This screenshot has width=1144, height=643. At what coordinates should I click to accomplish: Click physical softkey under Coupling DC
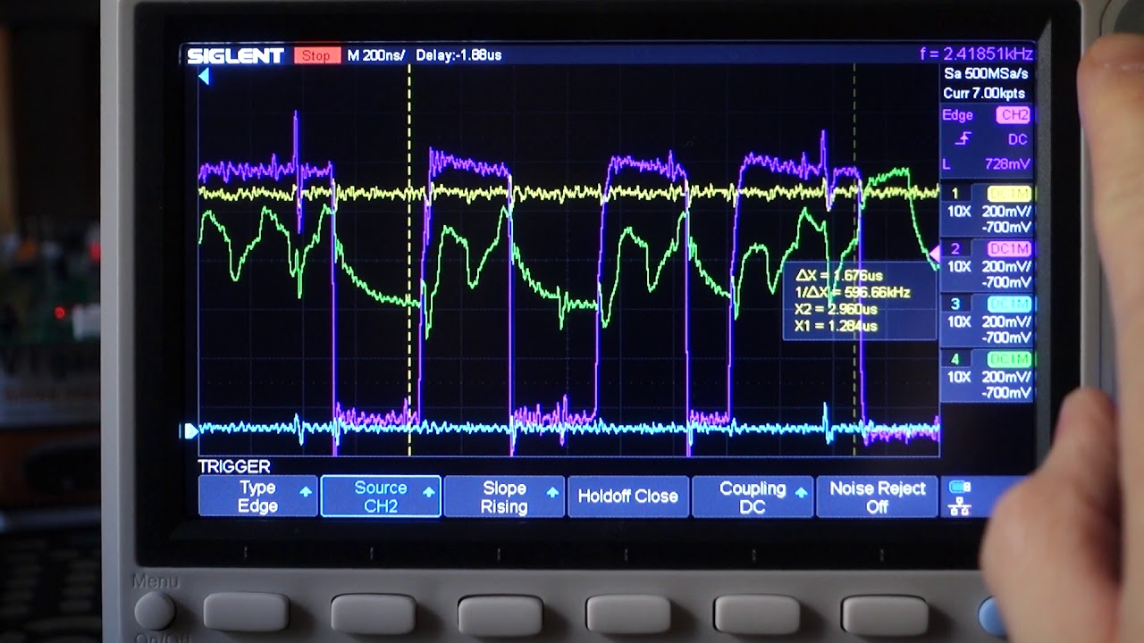coord(756,615)
